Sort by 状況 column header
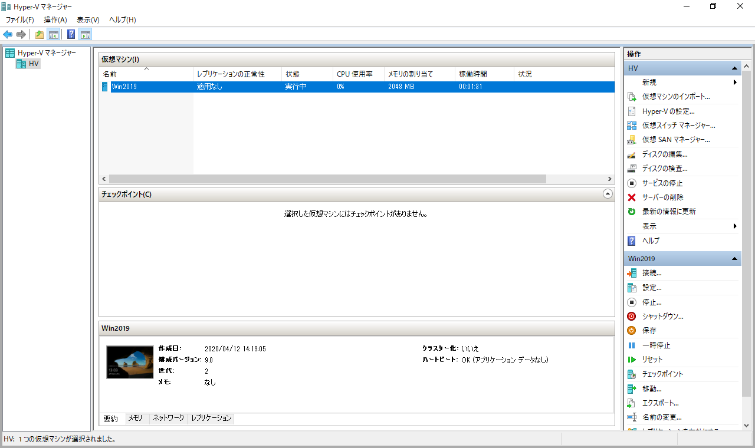This screenshot has width=755, height=448. [x=564, y=74]
